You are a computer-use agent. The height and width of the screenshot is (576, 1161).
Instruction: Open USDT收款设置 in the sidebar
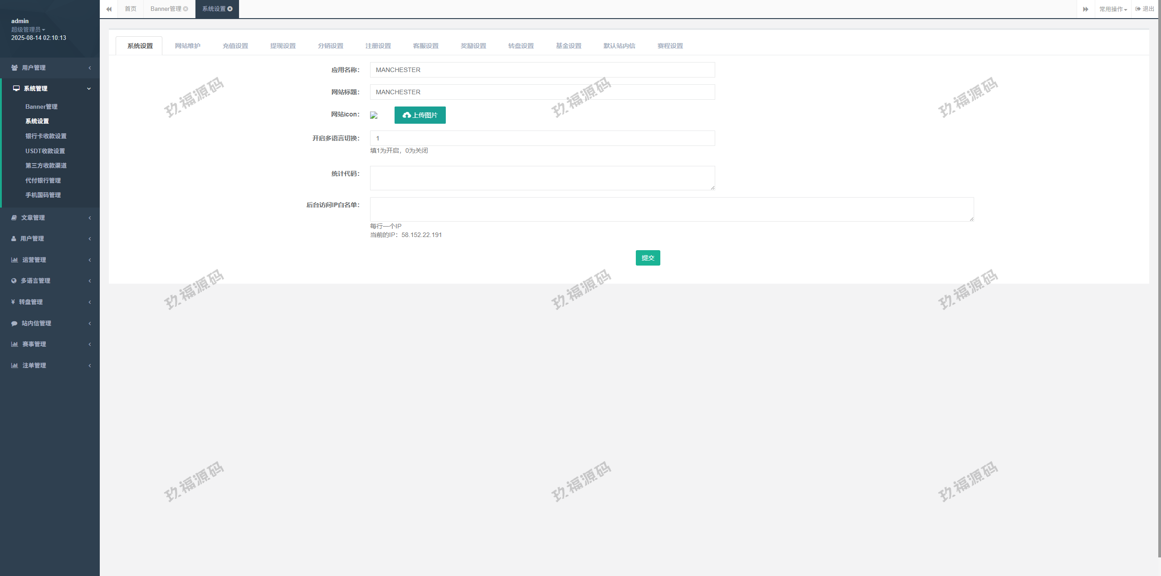coord(45,151)
